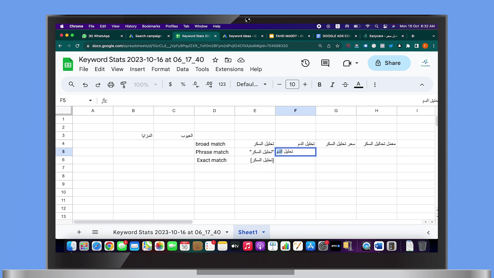Start a video meeting
This screenshot has width=494, height=278.
pos(347,63)
